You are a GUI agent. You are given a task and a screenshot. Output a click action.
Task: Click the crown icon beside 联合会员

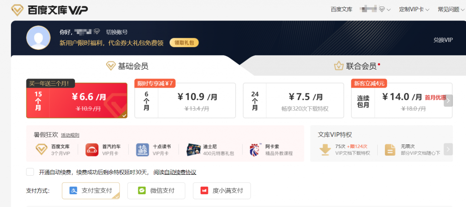coord(339,66)
